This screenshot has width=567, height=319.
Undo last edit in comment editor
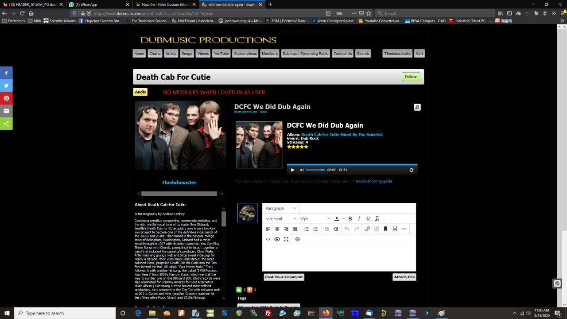coord(347,229)
